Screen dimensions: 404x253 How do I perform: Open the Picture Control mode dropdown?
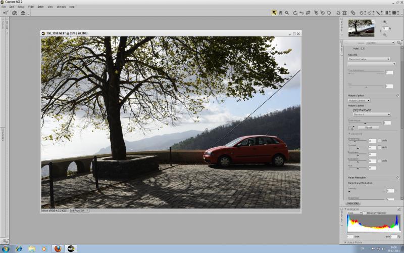point(359,100)
